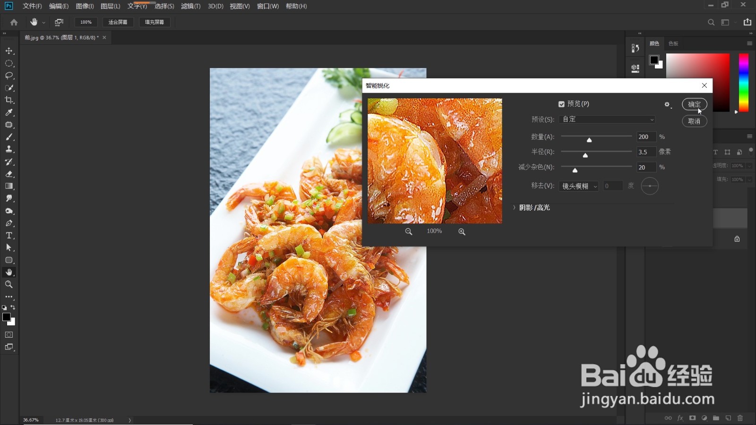The image size is (756, 425).
Task: Click Fill Screen (填充屏幕) button
Action: [x=155, y=22]
